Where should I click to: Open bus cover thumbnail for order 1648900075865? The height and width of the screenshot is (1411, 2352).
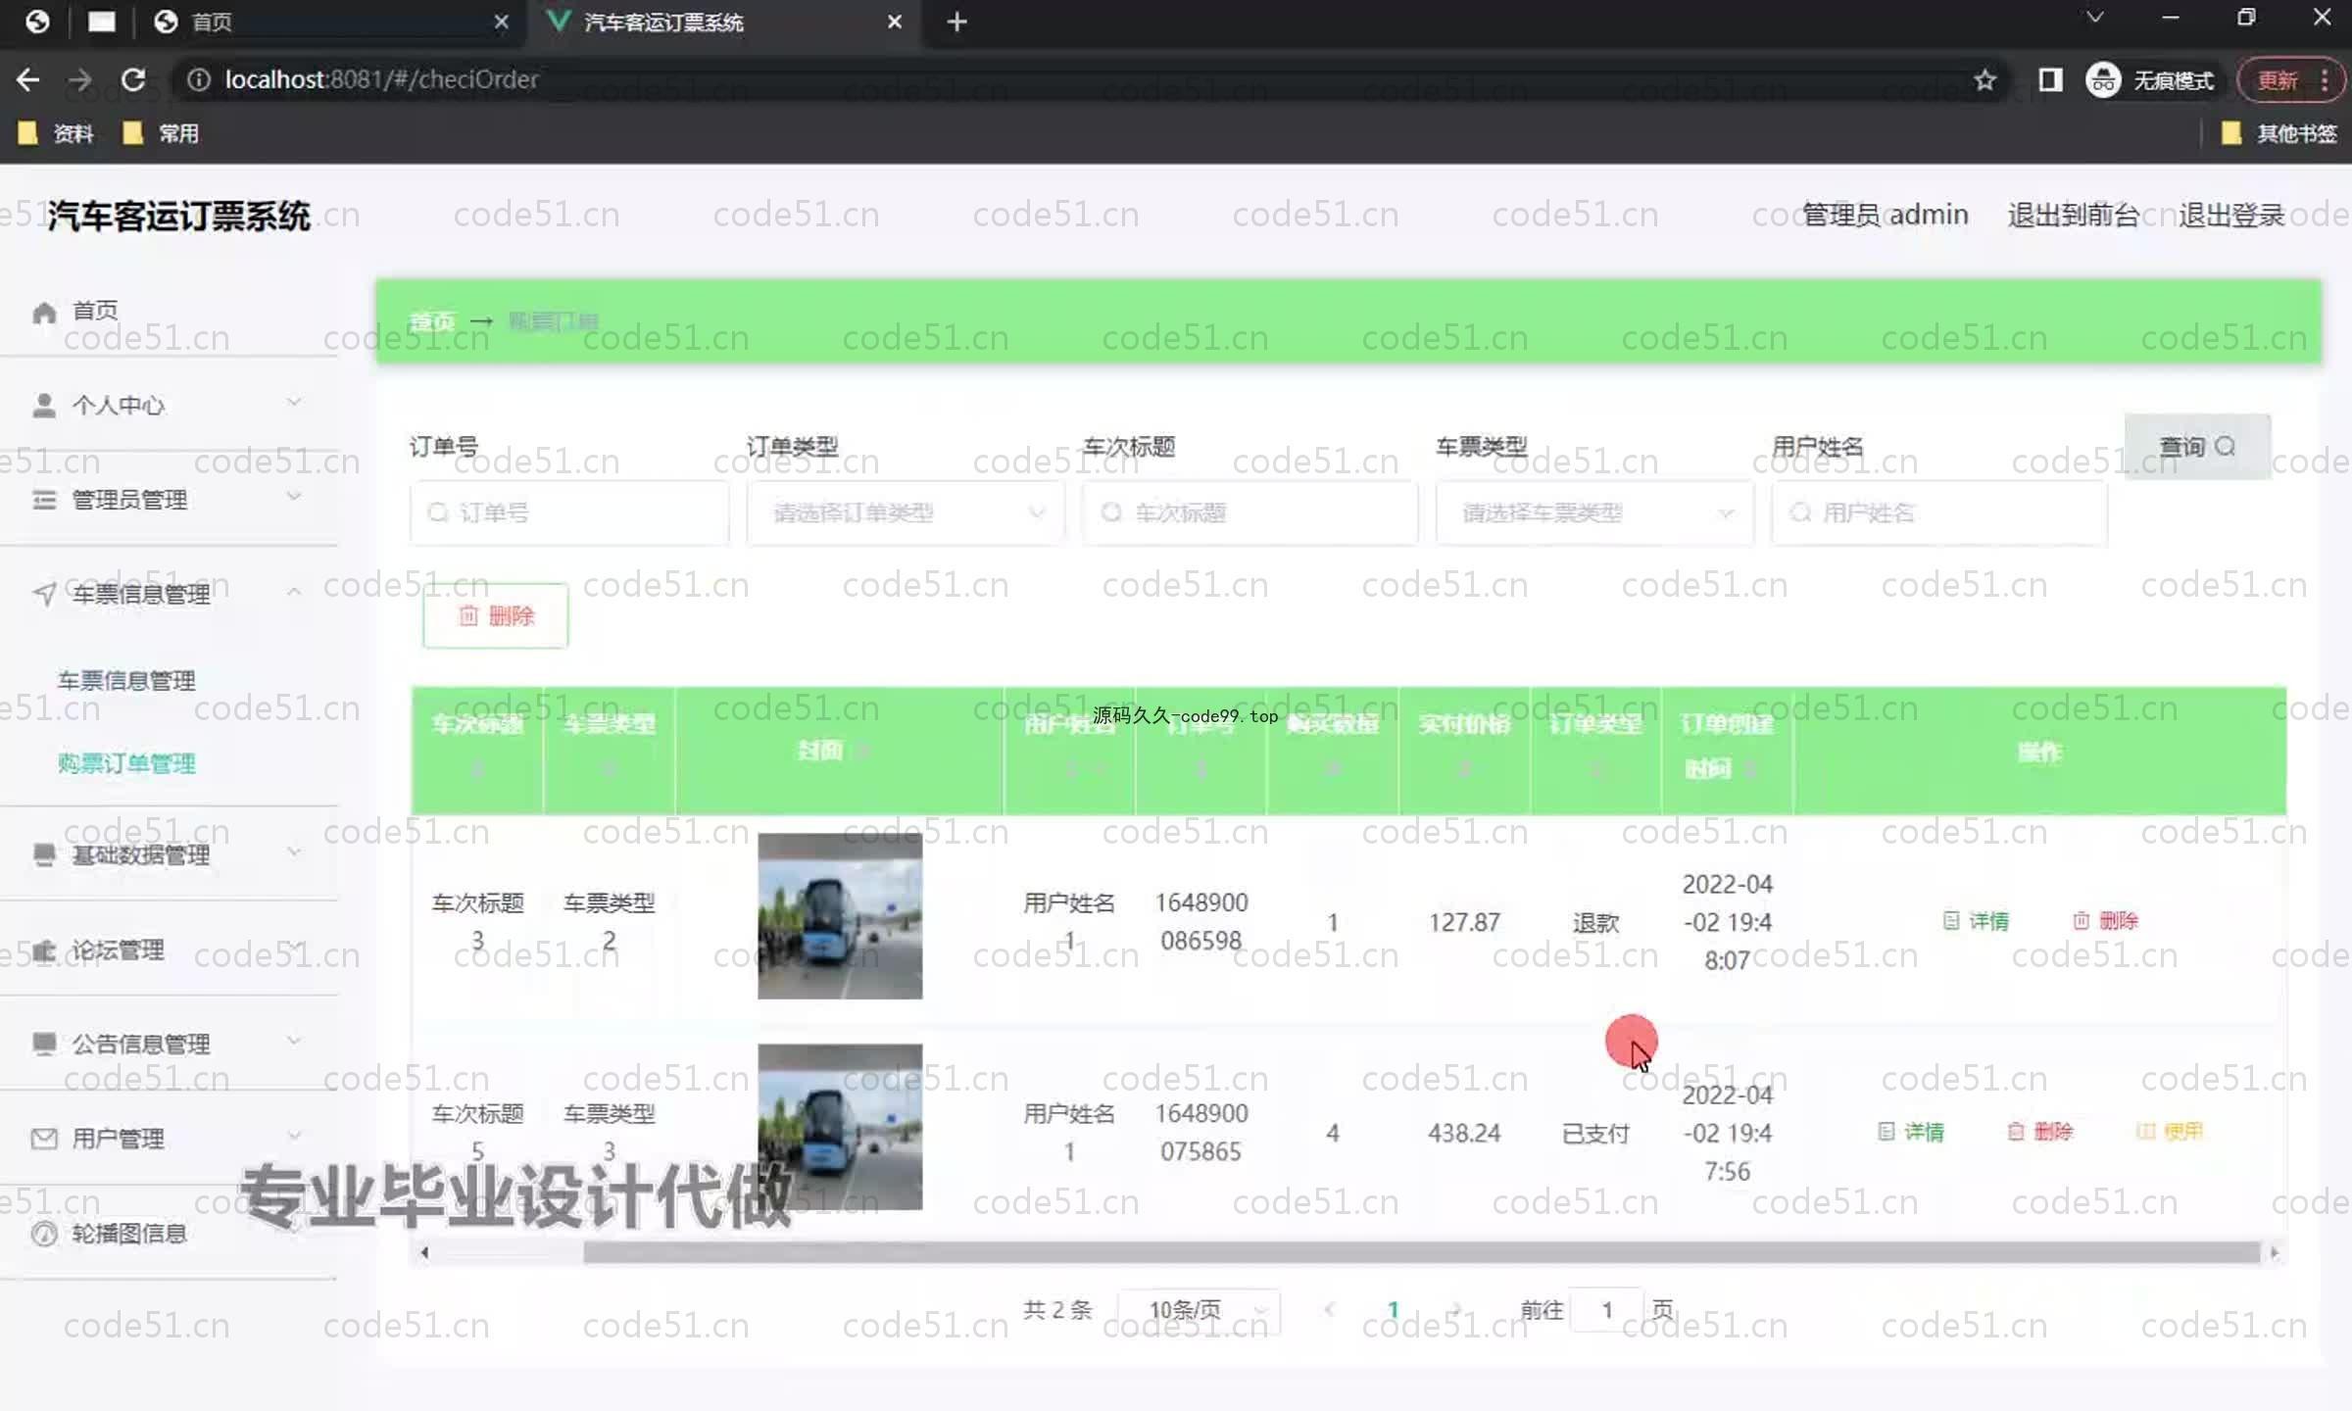[x=840, y=1127]
